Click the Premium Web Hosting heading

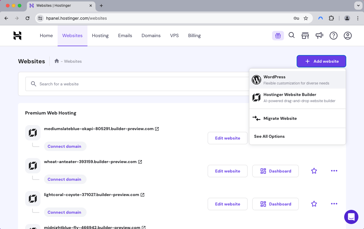[50, 113]
